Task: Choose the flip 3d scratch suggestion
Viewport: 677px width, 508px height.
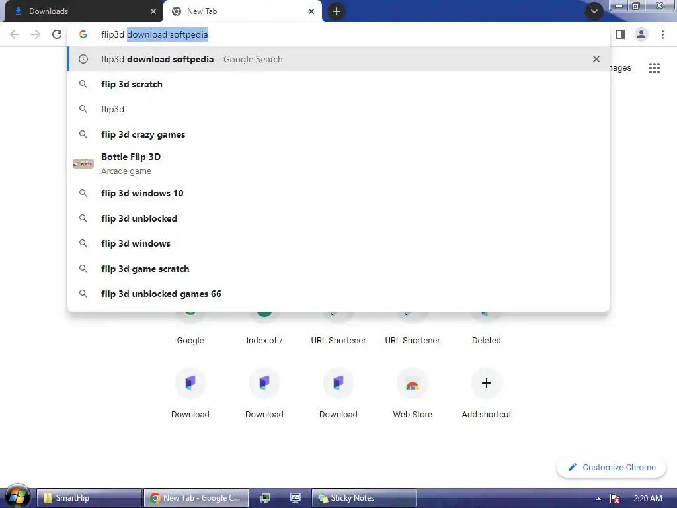Action: (338, 84)
